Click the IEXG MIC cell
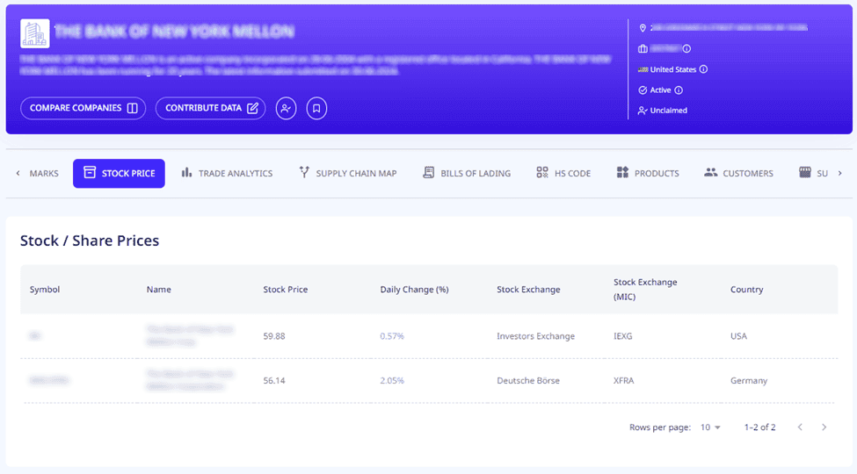 (622, 336)
